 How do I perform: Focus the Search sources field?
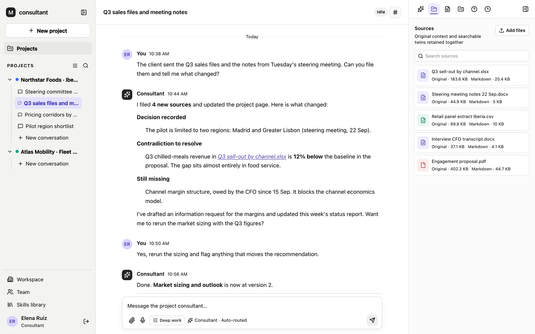click(471, 56)
